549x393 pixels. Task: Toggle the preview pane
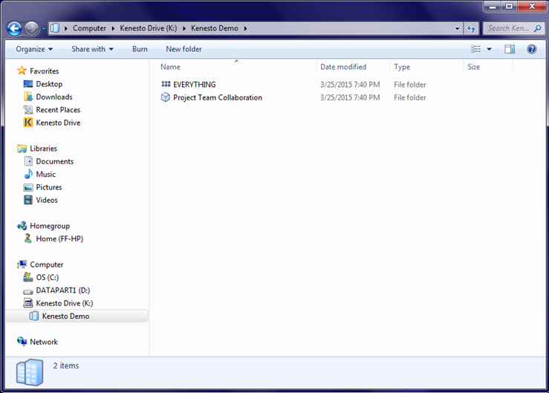pos(510,49)
